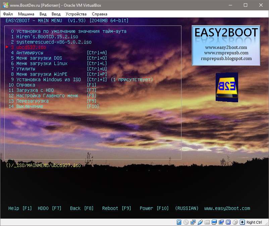Click www.rmprepusb.com in the logo box
269x226 pixels.
click(x=226, y=53)
